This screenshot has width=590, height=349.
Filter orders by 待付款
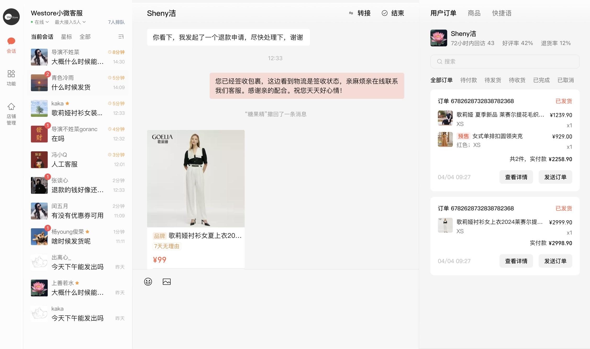click(x=469, y=80)
